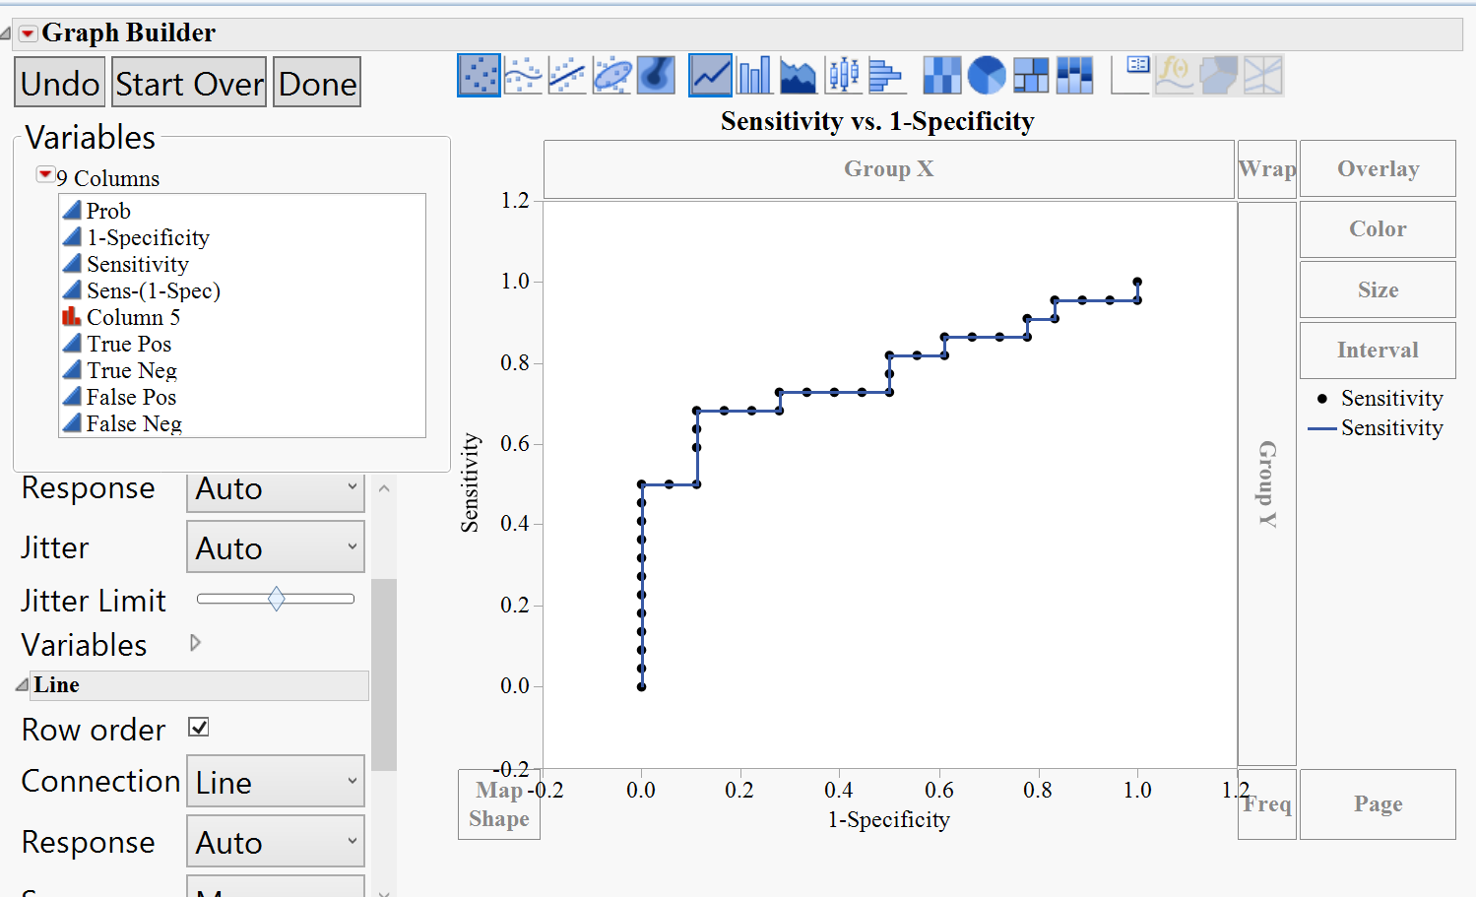Image resolution: width=1476 pixels, height=897 pixels.
Task: Toggle the Row order checkbox
Action: pos(198,727)
